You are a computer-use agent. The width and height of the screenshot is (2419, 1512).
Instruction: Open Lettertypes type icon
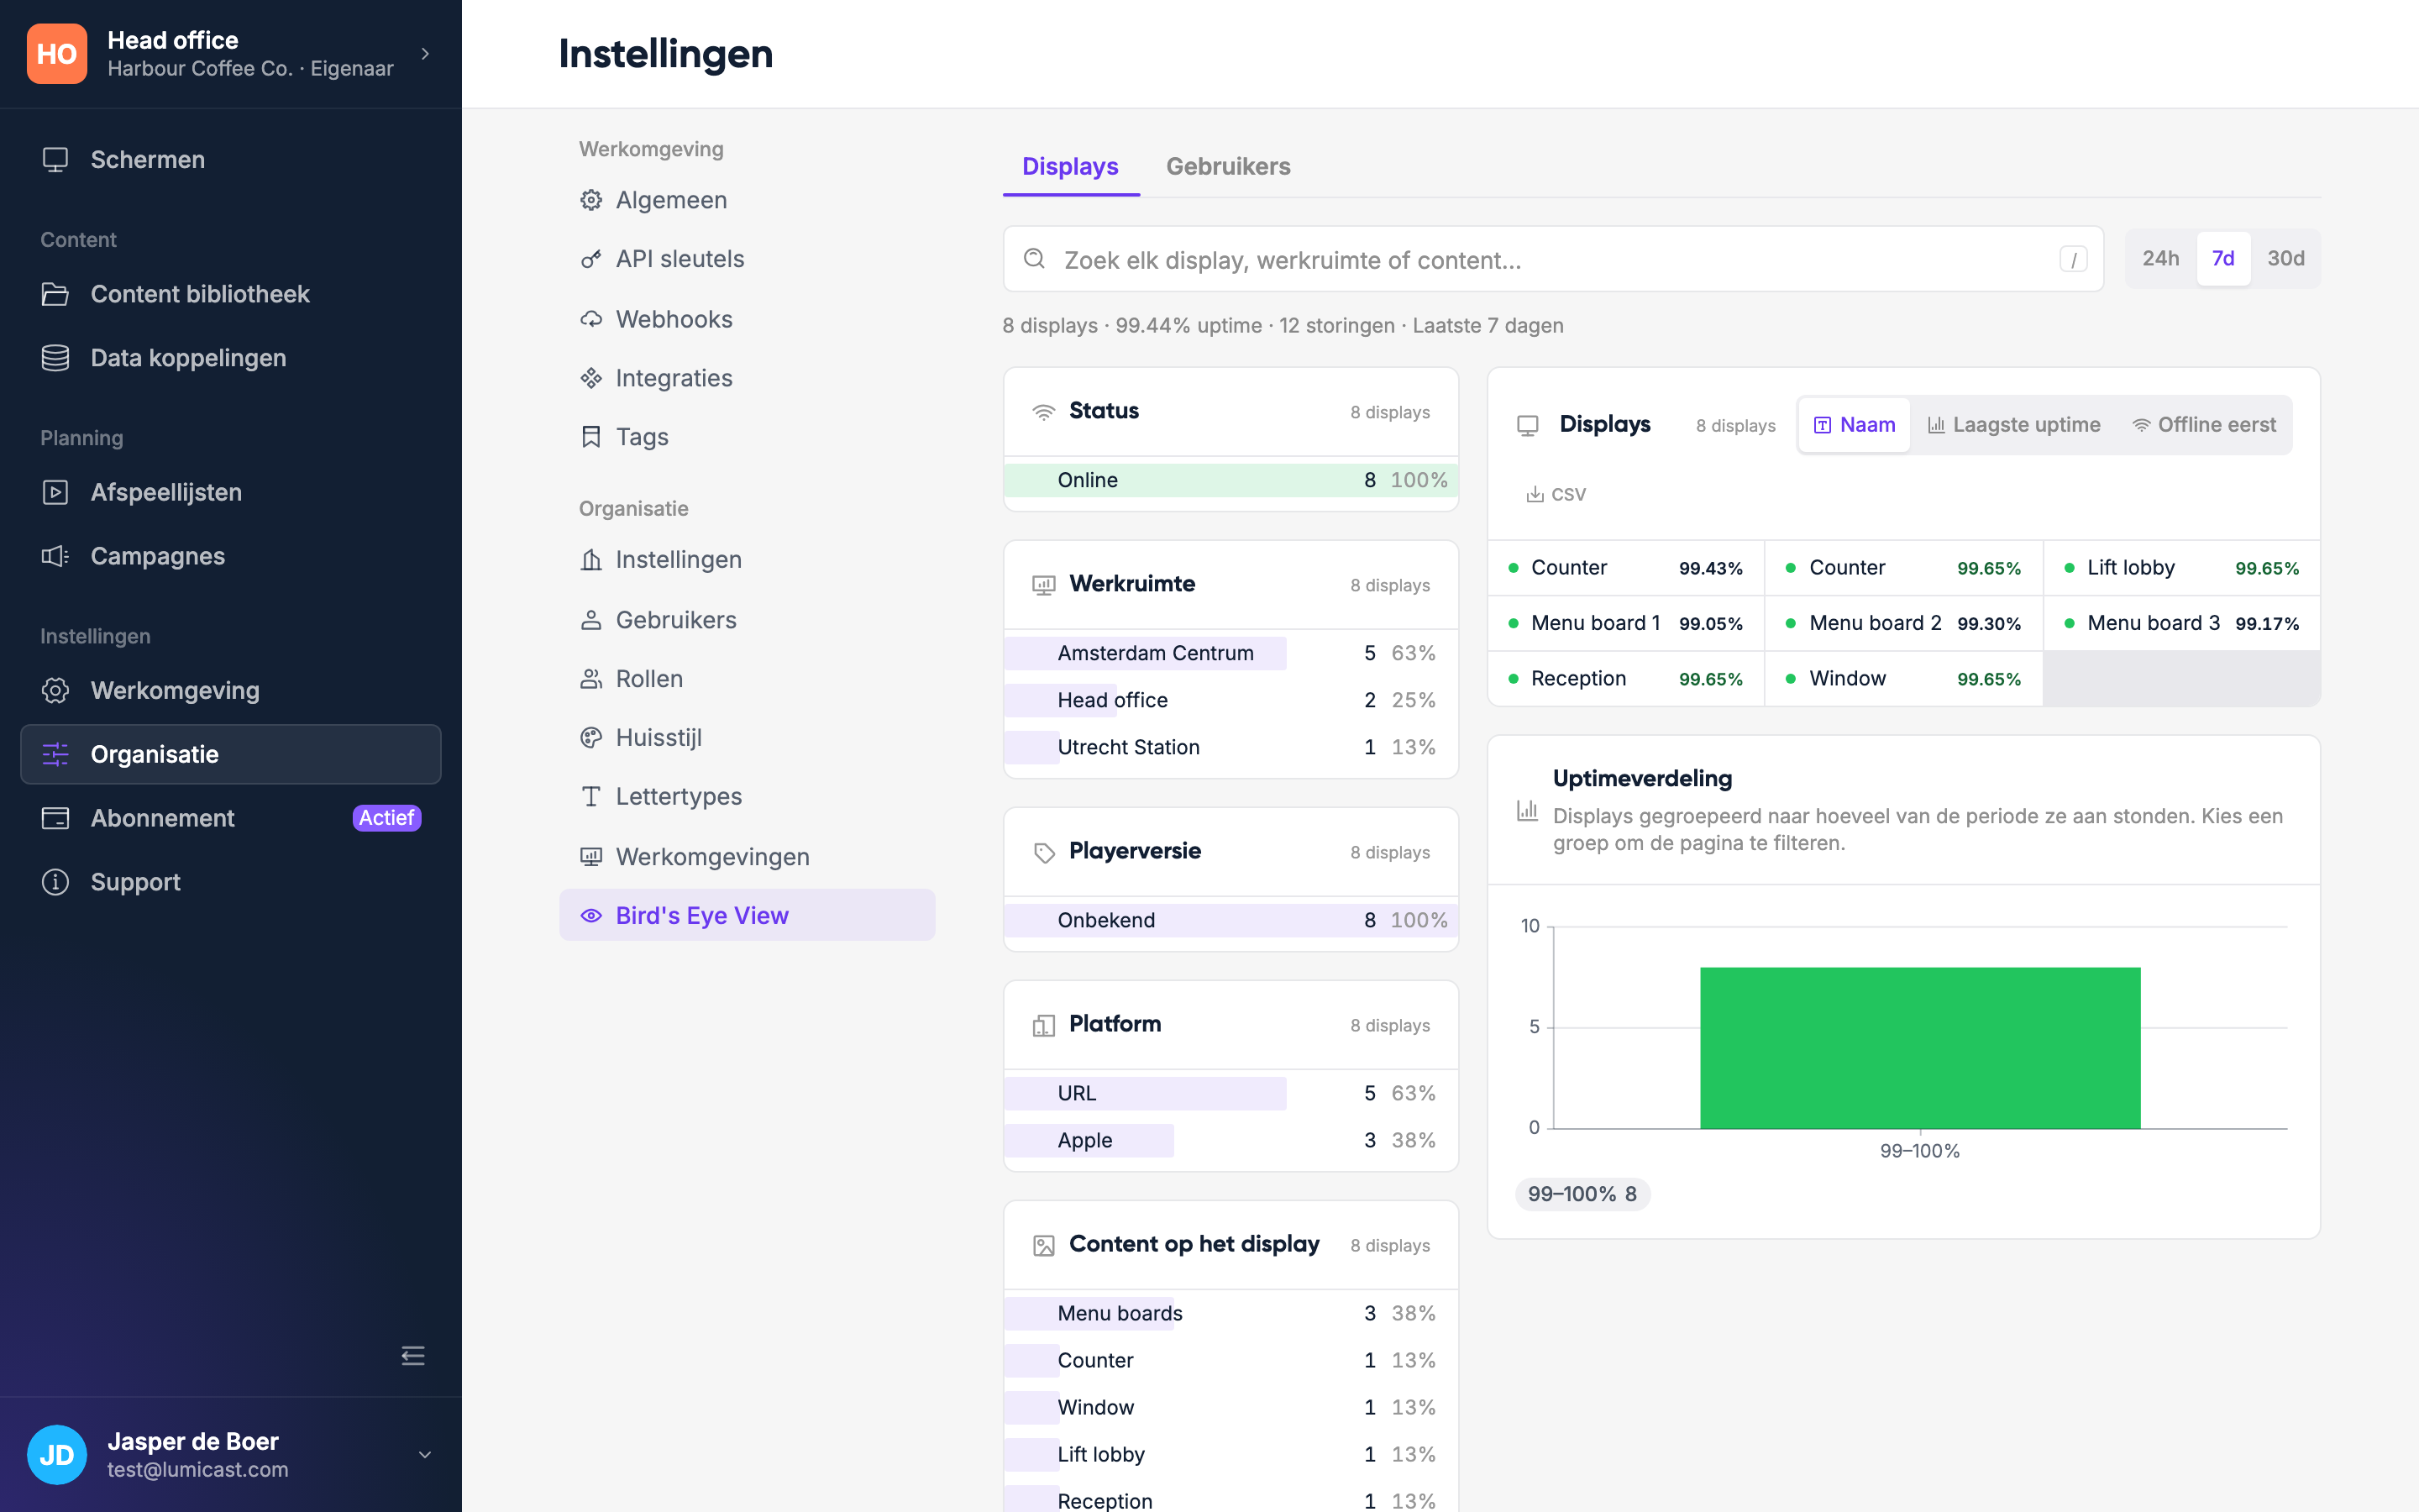(590, 797)
